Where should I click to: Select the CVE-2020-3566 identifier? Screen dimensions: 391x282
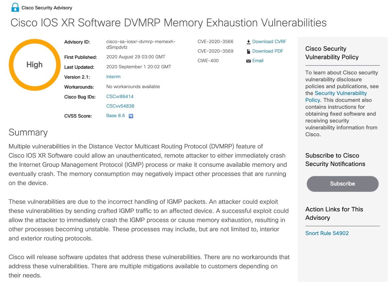215,42
